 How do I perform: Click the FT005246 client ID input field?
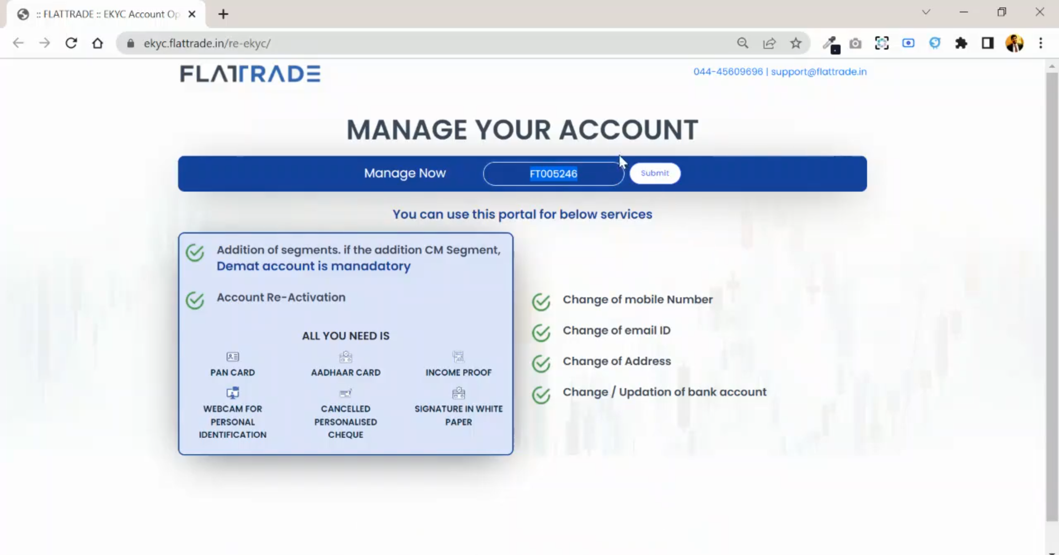(x=553, y=173)
